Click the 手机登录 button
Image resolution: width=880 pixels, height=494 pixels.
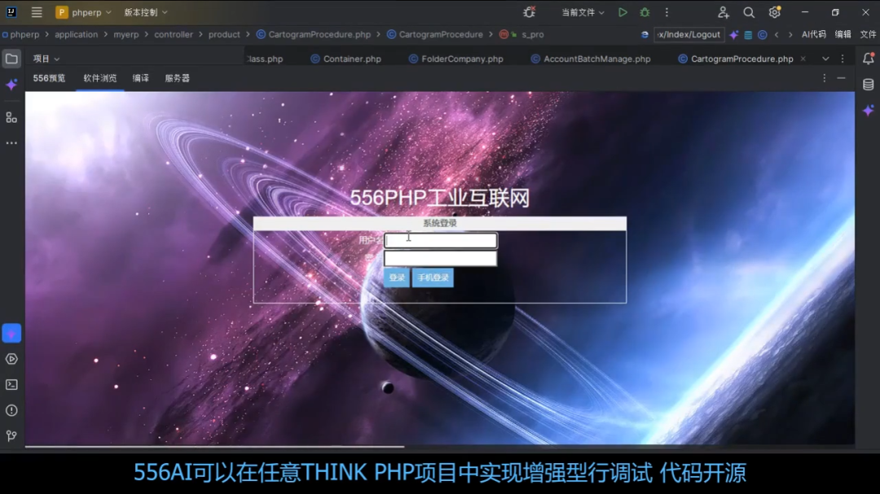(433, 278)
